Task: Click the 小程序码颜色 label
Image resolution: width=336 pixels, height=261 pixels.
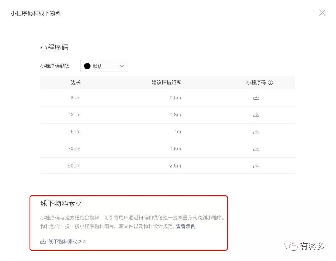Action: [x=55, y=66]
